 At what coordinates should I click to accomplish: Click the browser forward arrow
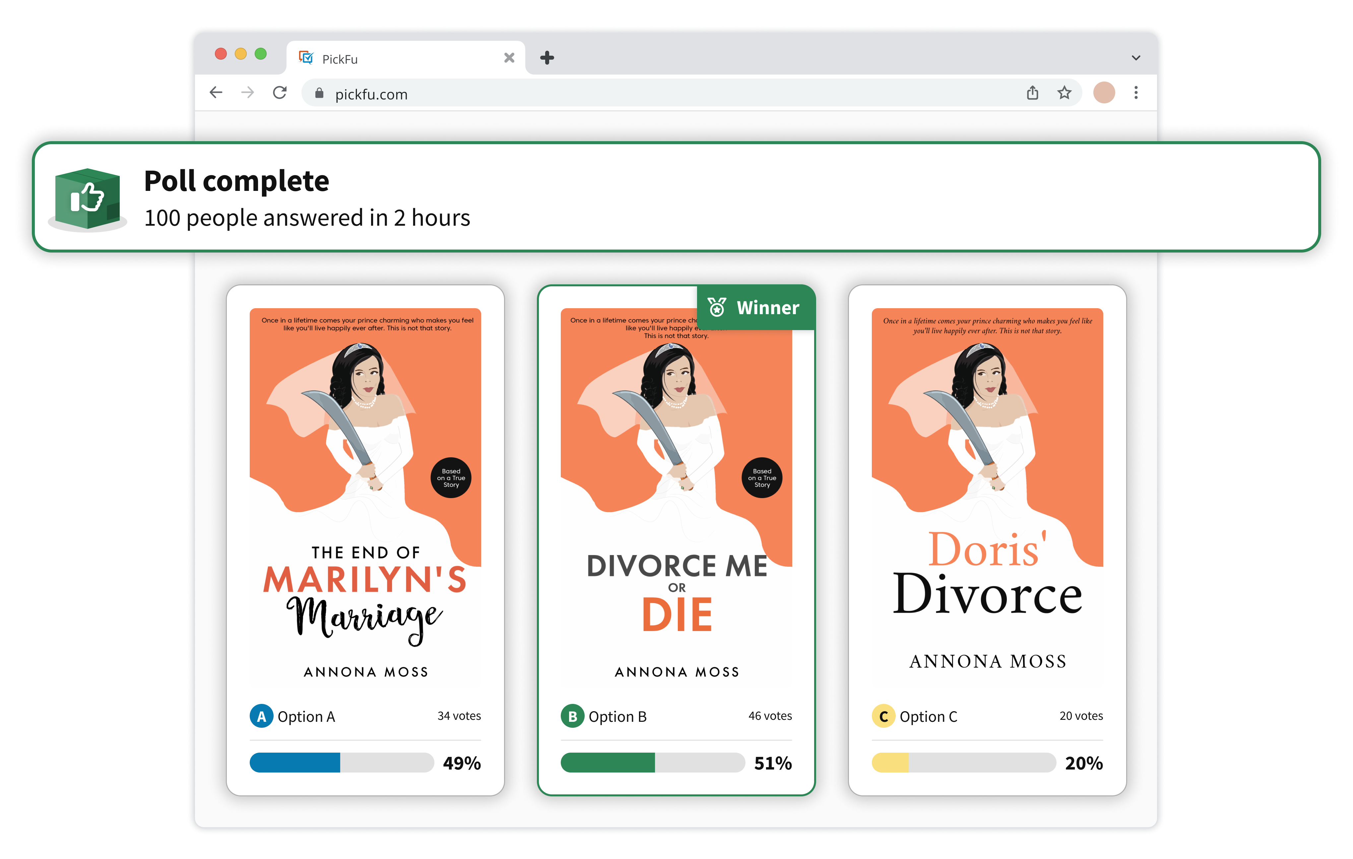point(248,93)
